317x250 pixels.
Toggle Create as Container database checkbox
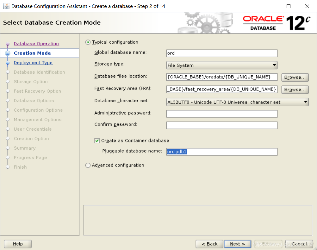tap(97, 141)
